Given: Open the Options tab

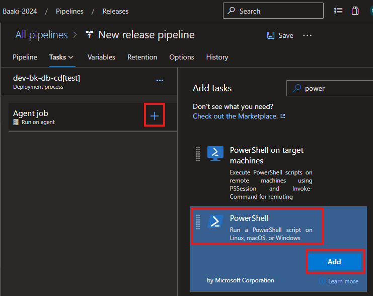Looking at the screenshot, I should [x=182, y=57].
